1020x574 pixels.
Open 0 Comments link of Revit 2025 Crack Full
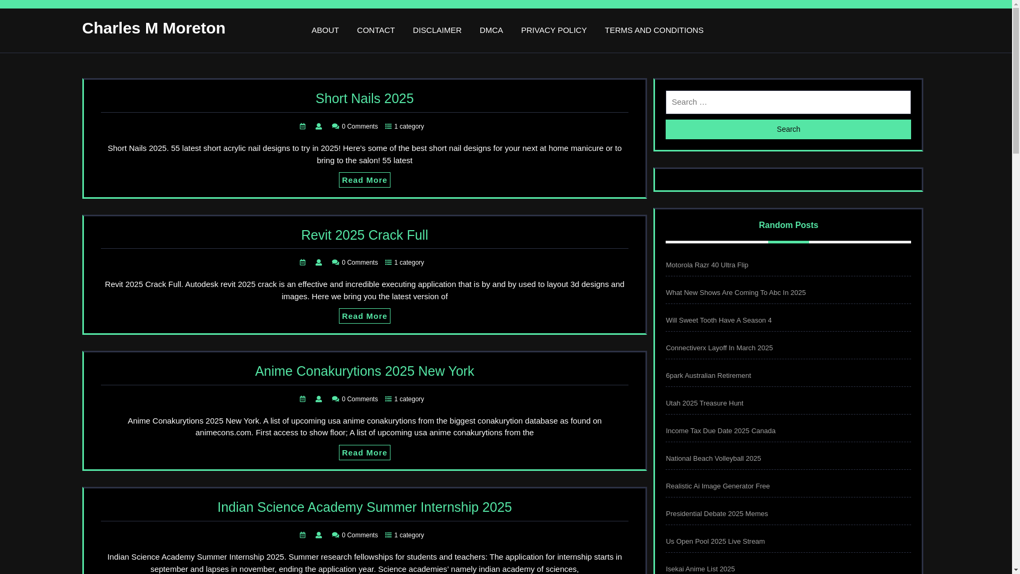click(360, 263)
